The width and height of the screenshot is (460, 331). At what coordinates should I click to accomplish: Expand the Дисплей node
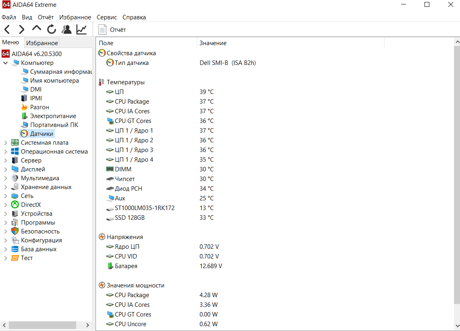[x=5, y=169]
